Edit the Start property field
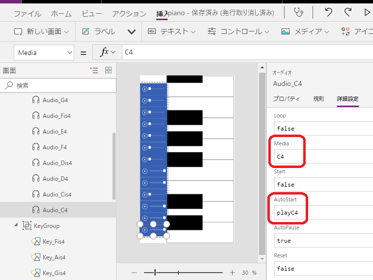 point(323,184)
